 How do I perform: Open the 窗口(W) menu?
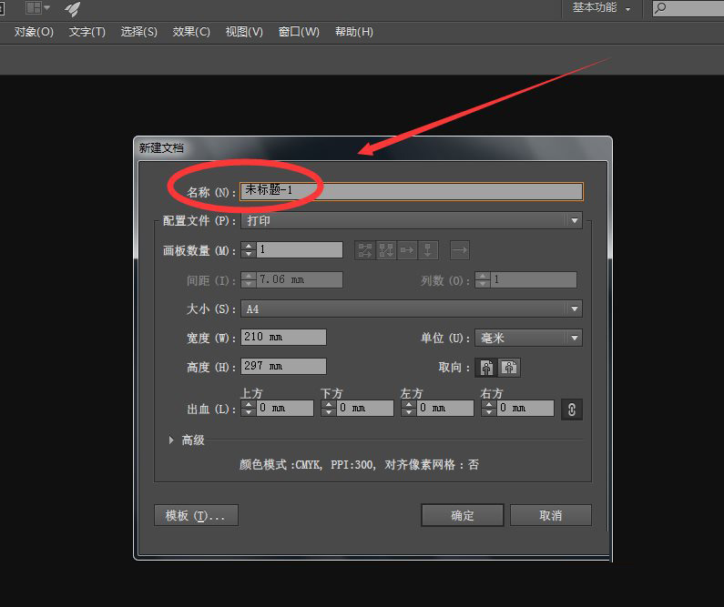pyautogui.click(x=299, y=32)
